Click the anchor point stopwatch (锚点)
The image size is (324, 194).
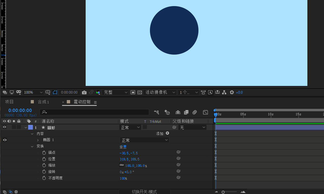(x=44, y=153)
